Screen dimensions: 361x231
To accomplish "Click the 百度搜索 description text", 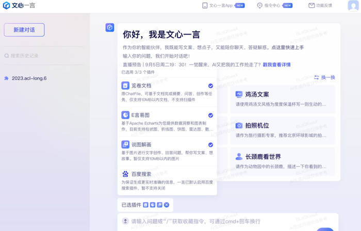I will point(167,185).
